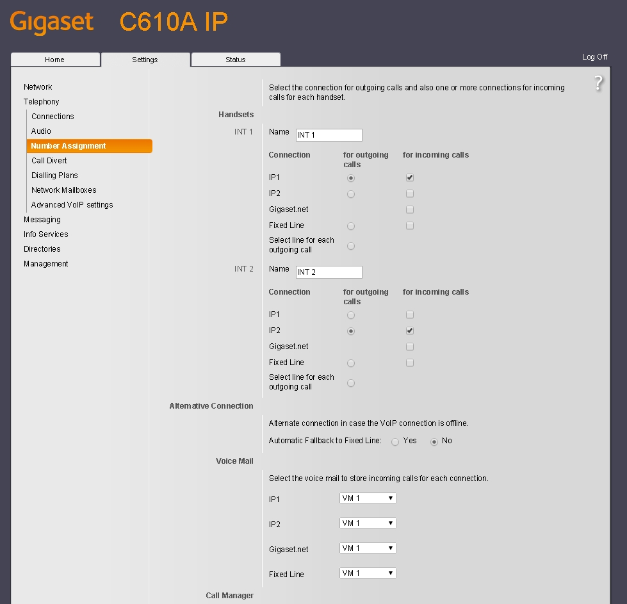The height and width of the screenshot is (604, 627).
Task: Select Fixed Line for INT 1 outgoing calls
Action: click(351, 226)
